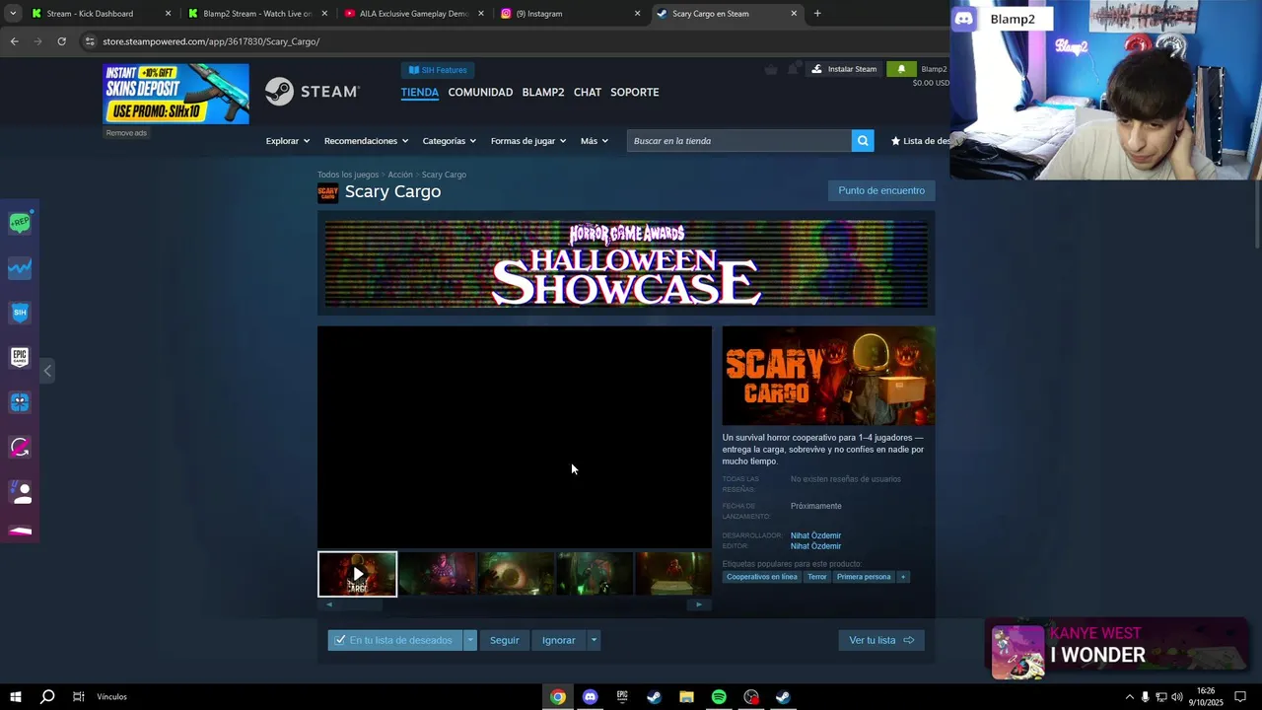This screenshot has height=710, width=1262.
Task: Click the thumbnail strip right arrow
Action: [699, 604]
